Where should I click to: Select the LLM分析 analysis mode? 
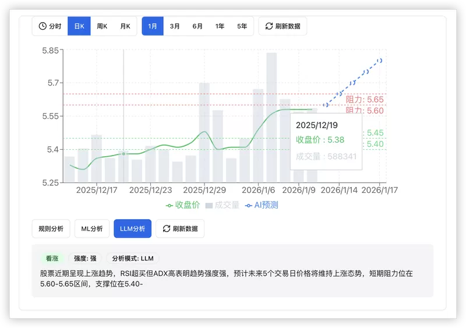pos(133,229)
